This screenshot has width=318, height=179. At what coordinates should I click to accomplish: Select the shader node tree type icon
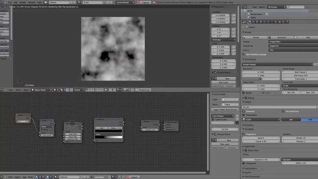pyautogui.click(x=37, y=177)
